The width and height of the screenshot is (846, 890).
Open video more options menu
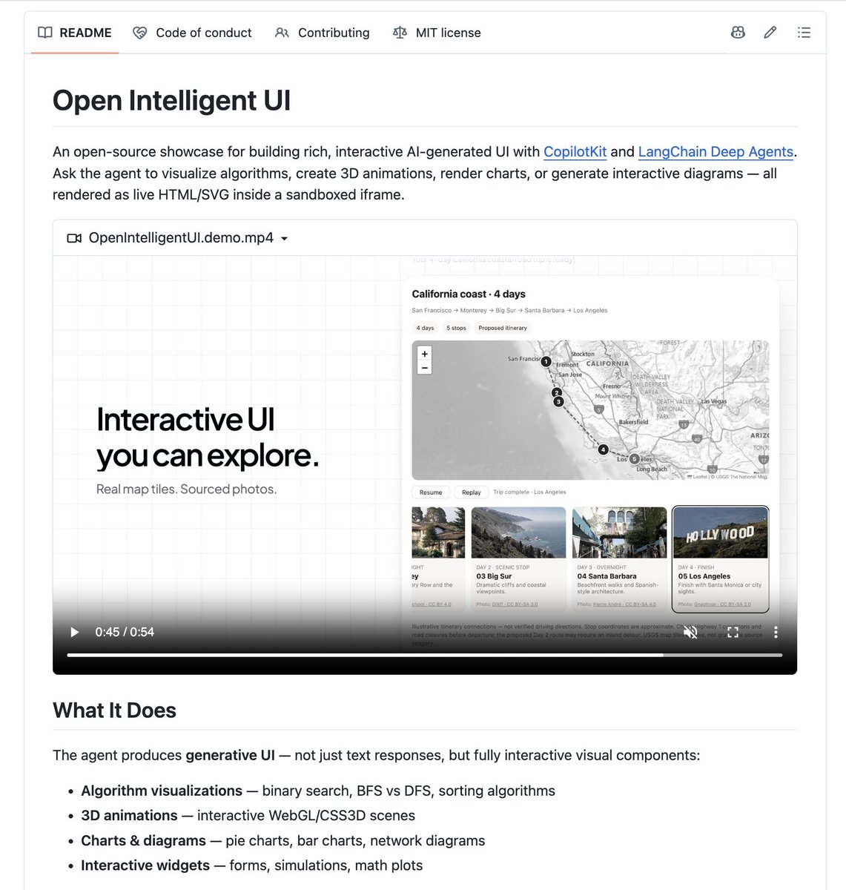pos(776,632)
